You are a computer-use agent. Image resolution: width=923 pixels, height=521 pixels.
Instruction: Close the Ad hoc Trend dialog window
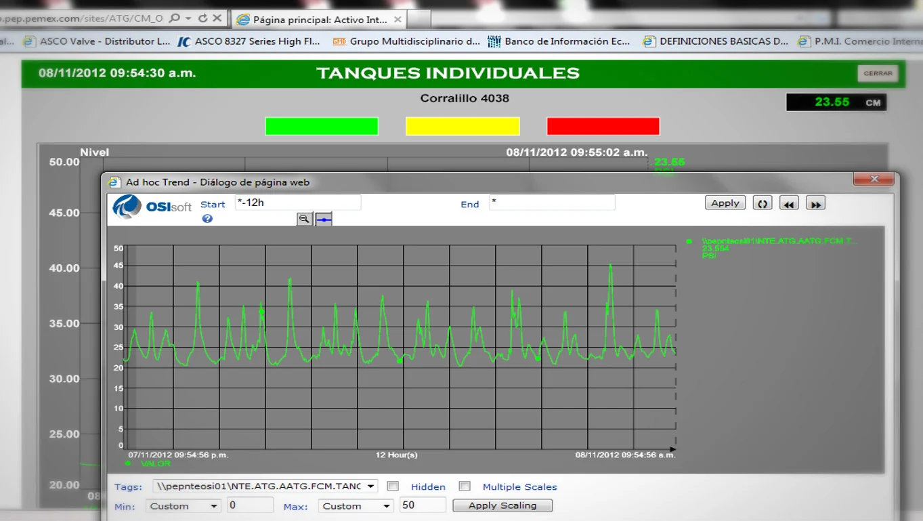pos(874,179)
